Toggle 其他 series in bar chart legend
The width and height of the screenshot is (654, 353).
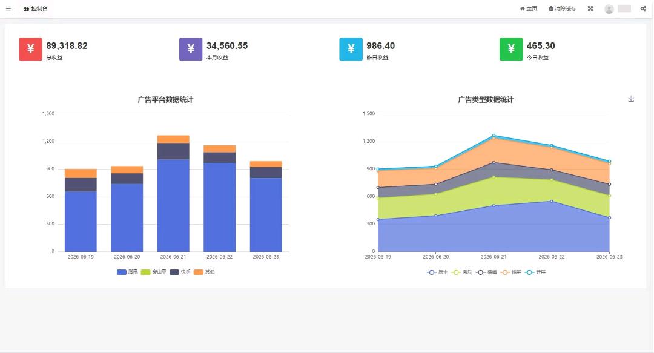(205, 272)
